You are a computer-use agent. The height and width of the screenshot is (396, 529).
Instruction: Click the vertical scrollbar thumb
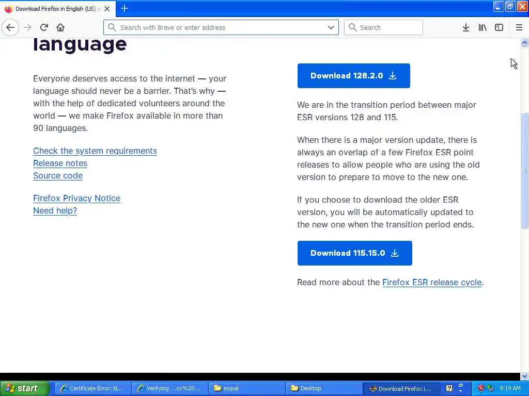(524, 171)
